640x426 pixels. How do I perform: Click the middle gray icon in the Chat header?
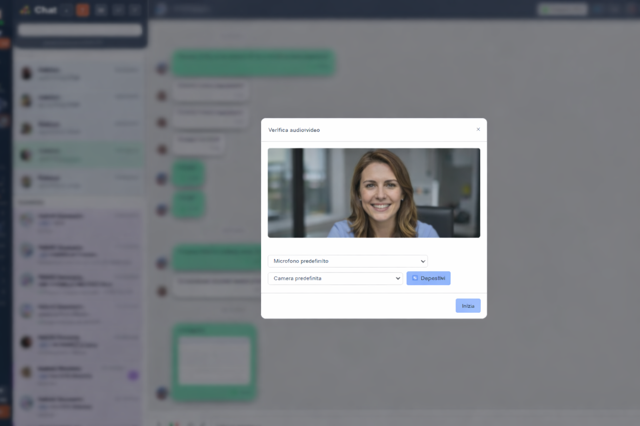tap(118, 10)
